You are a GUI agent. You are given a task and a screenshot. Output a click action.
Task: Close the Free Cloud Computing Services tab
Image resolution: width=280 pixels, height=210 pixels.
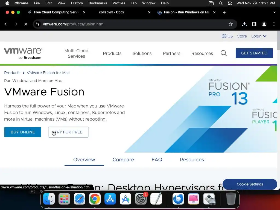point(84,12)
